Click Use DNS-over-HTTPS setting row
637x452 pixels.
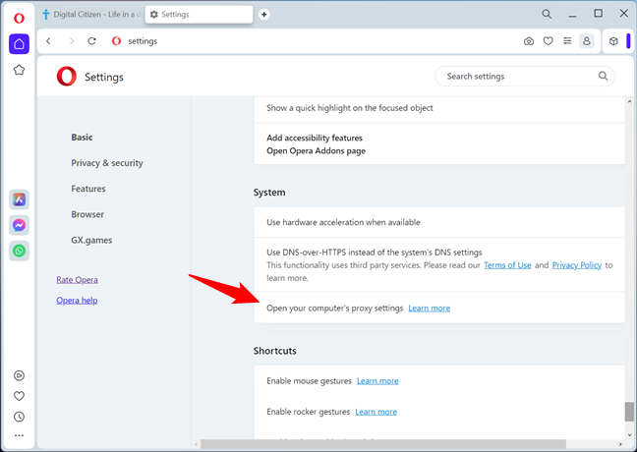[x=439, y=264]
